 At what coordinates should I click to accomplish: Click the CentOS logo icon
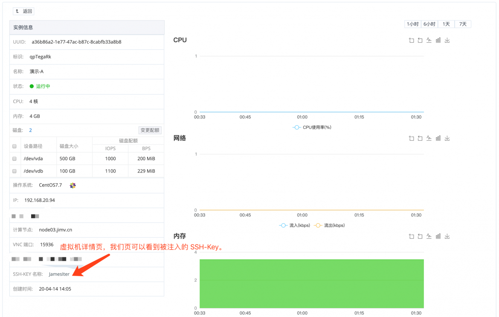[73, 185]
